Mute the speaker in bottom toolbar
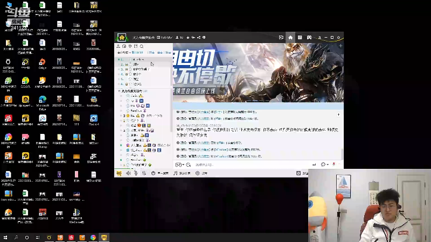 (x=128, y=173)
